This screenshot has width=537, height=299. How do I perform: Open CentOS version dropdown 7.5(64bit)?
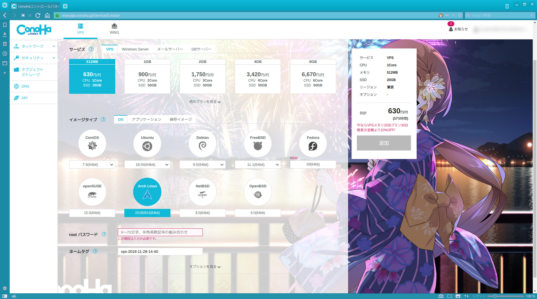point(92,164)
